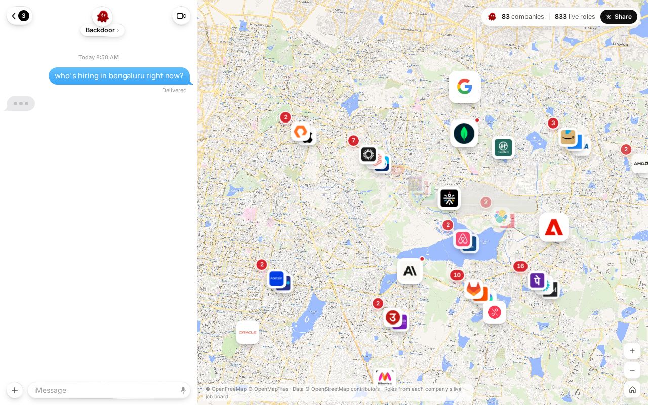The width and height of the screenshot is (648, 405).
Task: Select the MongoDB leaf logo marker
Action: pyautogui.click(x=464, y=134)
